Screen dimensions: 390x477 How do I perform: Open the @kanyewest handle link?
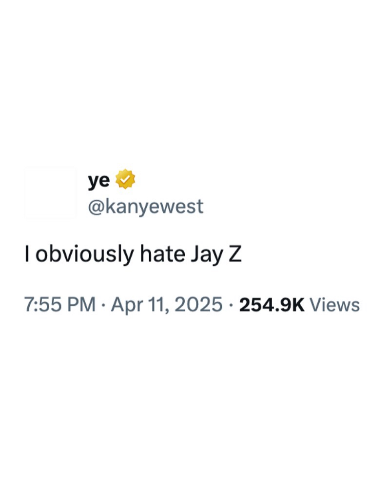[x=145, y=207]
